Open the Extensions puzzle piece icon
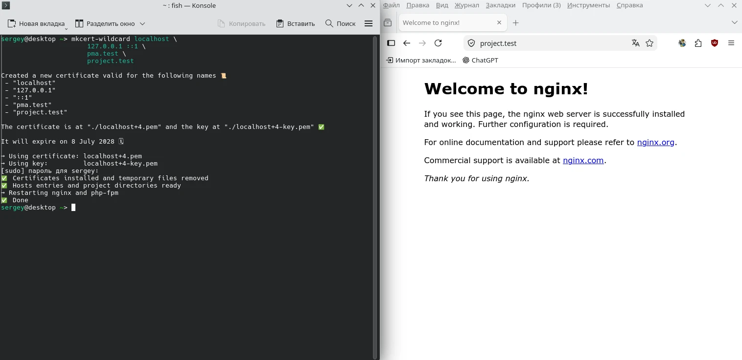 click(698, 43)
